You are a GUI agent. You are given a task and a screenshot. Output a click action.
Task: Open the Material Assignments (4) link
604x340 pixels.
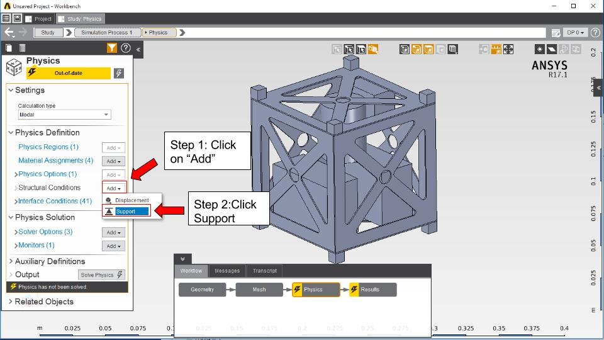coord(56,161)
